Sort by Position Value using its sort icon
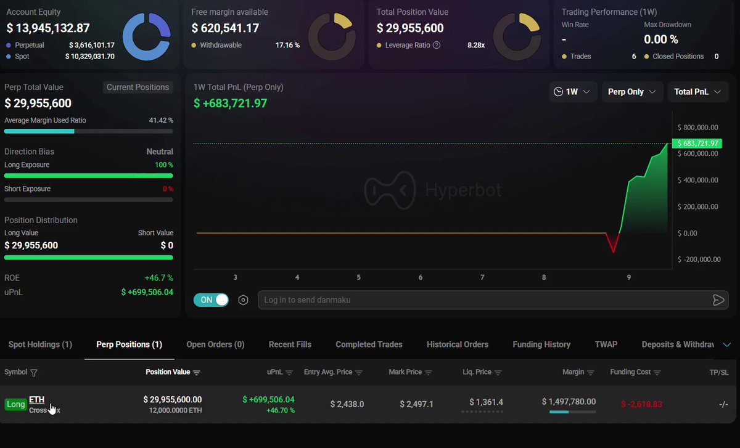This screenshot has width=740, height=448. (x=197, y=373)
